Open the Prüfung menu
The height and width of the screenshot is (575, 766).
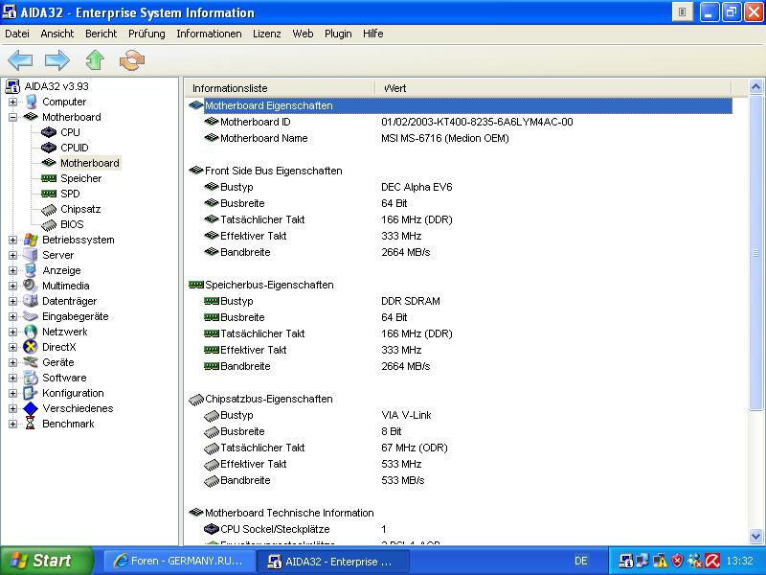click(146, 34)
